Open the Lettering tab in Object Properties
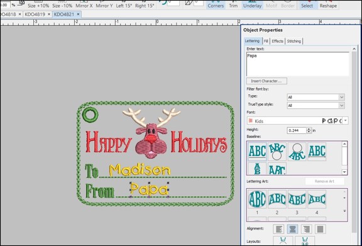This screenshot has height=246, width=362. 252,41
